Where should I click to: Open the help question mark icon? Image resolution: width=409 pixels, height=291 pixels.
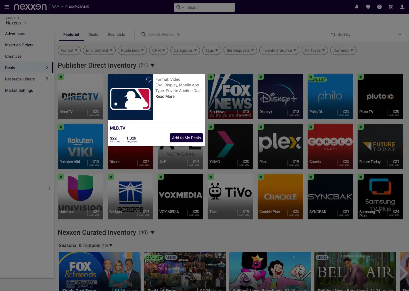(x=379, y=7)
